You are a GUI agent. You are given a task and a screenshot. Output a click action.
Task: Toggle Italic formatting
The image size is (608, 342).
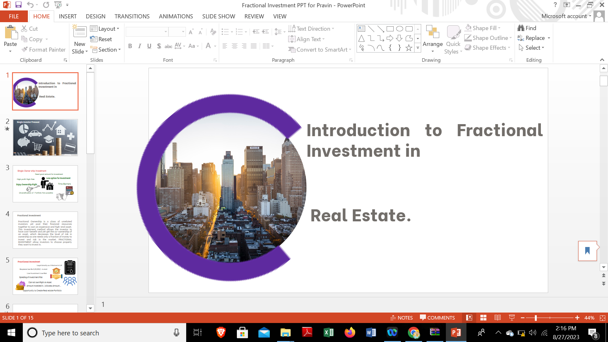140,46
